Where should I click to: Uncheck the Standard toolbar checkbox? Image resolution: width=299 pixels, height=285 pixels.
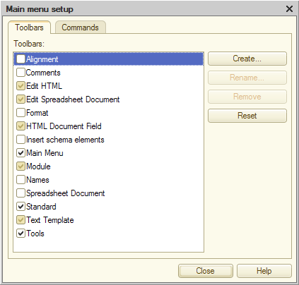coord(20,207)
